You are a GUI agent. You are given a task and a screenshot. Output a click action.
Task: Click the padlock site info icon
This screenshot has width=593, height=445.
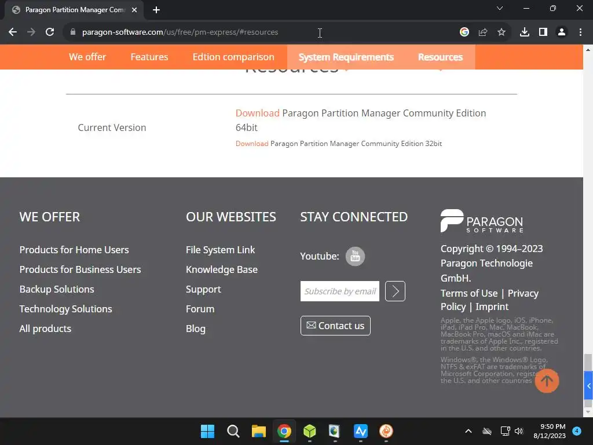[x=73, y=32]
